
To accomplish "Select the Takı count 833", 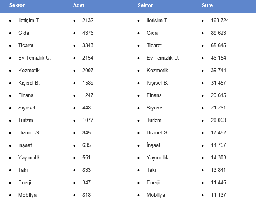I will pos(86,170).
